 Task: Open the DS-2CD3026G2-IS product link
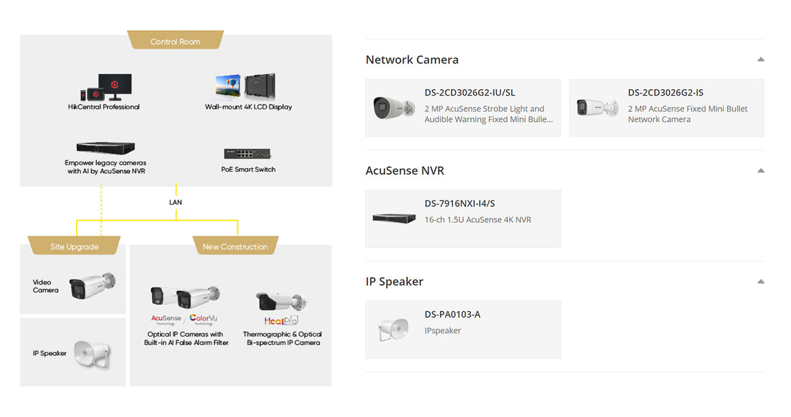(x=665, y=93)
